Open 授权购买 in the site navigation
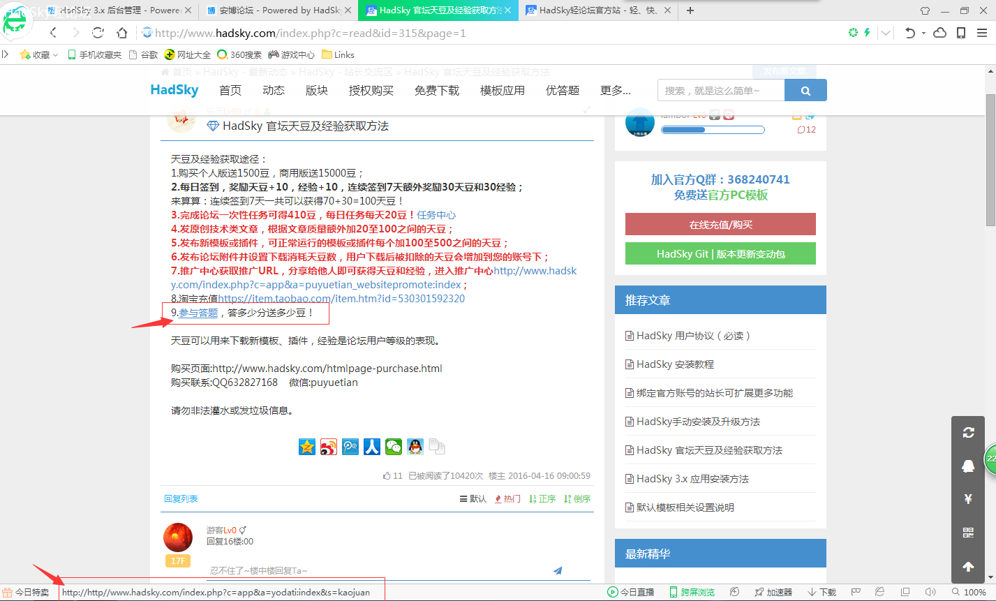Viewport: 996px width, 601px height. tap(371, 90)
